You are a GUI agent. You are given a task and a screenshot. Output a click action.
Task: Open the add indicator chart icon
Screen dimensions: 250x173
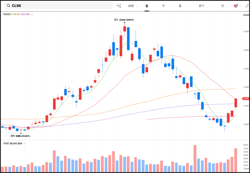point(119,6)
